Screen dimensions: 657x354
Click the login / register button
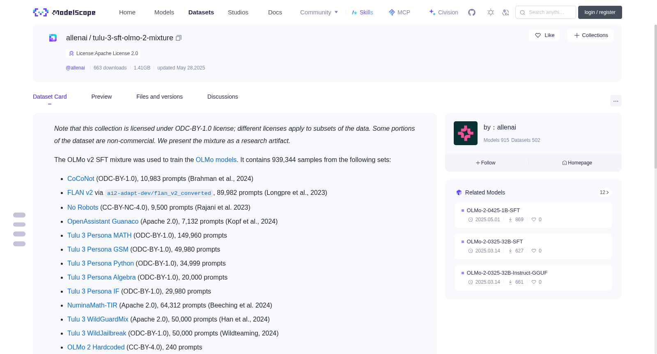pyautogui.click(x=600, y=12)
